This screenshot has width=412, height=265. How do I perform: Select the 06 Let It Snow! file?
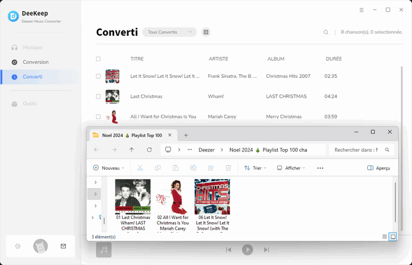coord(212,205)
